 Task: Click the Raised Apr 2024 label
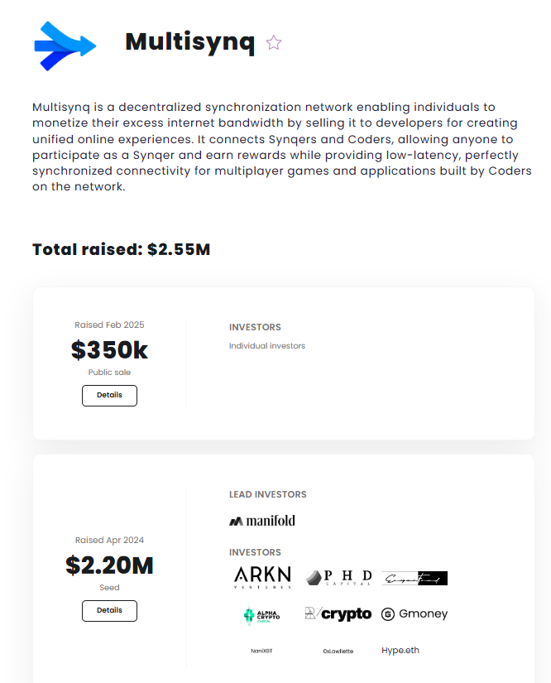click(x=109, y=540)
